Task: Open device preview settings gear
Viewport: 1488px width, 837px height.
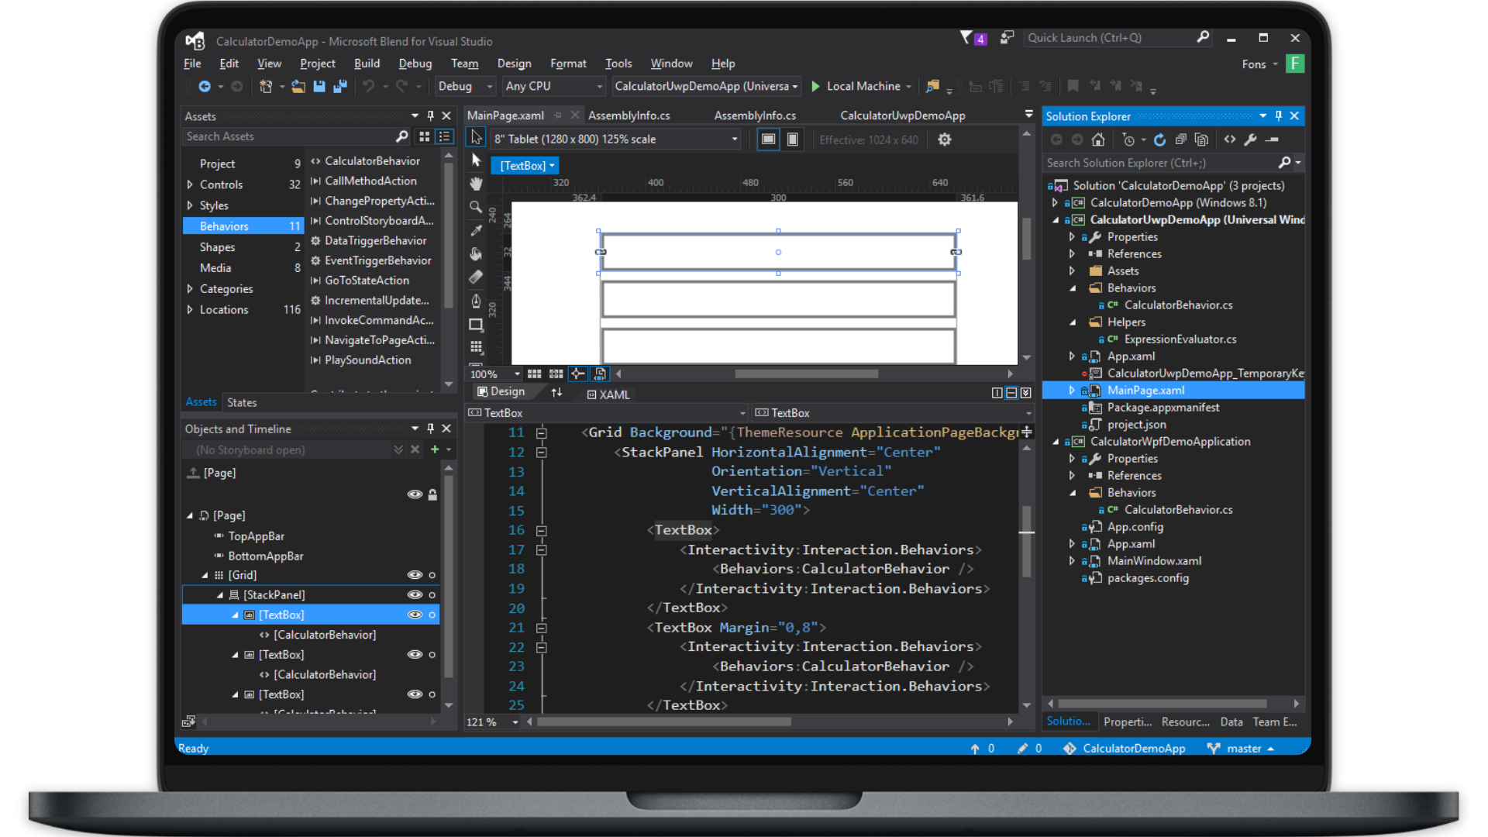Action: [x=944, y=139]
